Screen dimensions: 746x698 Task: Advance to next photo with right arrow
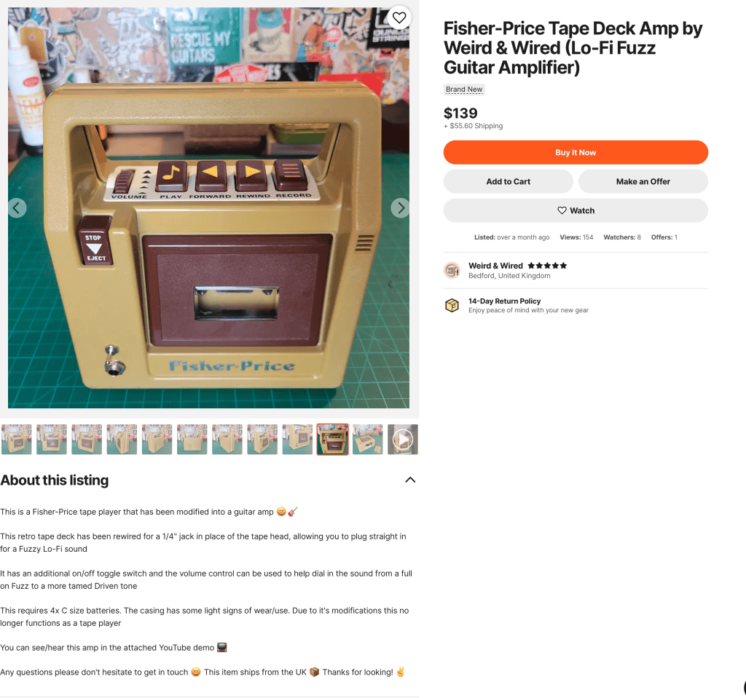pyautogui.click(x=401, y=207)
